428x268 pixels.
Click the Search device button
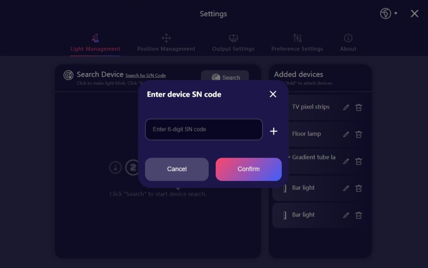coord(225,77)
